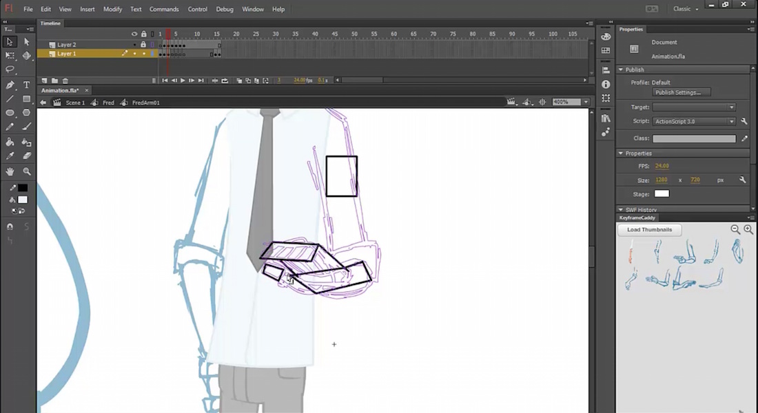The height and width of the screenshot is (413, 758).
Task: Pick the Text tool
Action: (x=27, y=85)
